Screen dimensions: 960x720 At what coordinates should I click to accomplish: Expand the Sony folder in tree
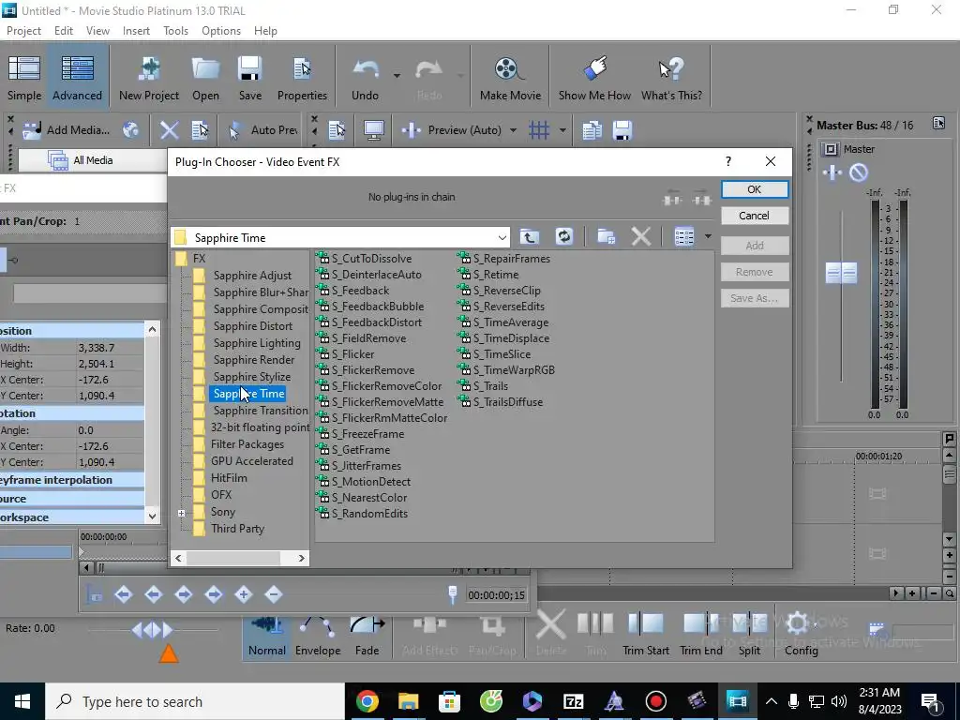[181, 513]
